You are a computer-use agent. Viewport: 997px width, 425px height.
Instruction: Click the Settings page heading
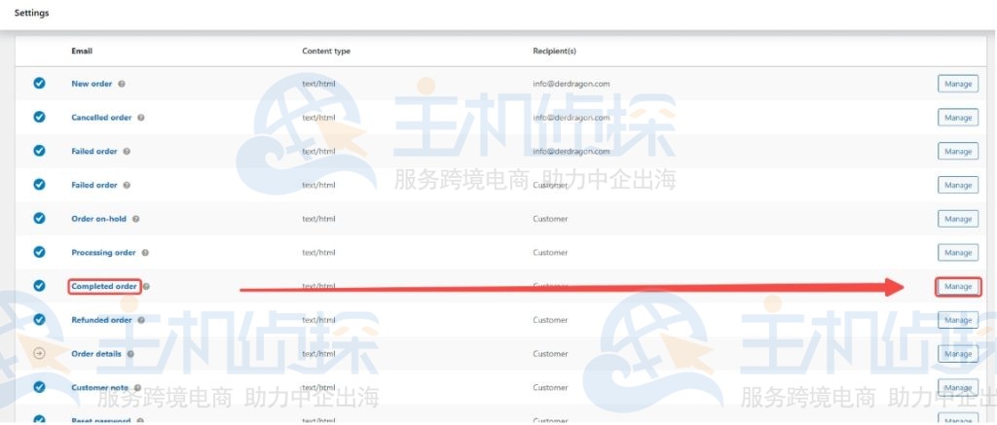tap(32, 13)
